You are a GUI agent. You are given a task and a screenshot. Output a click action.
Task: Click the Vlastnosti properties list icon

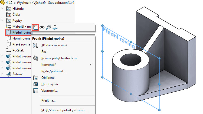(x=36, y=91)
